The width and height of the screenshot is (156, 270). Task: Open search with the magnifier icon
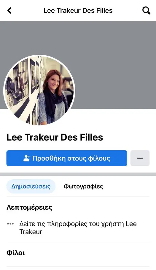coord(147,10)
